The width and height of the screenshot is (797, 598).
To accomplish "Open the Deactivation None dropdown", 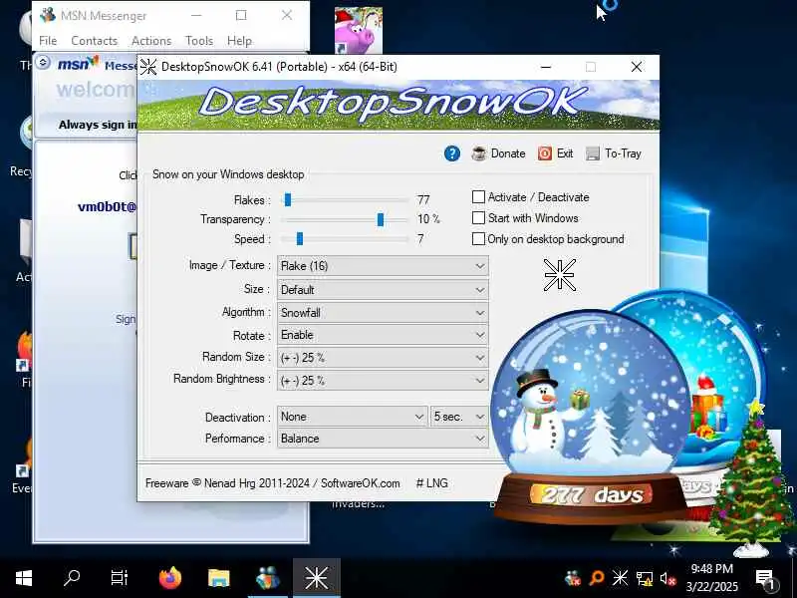I will [353, 417].
